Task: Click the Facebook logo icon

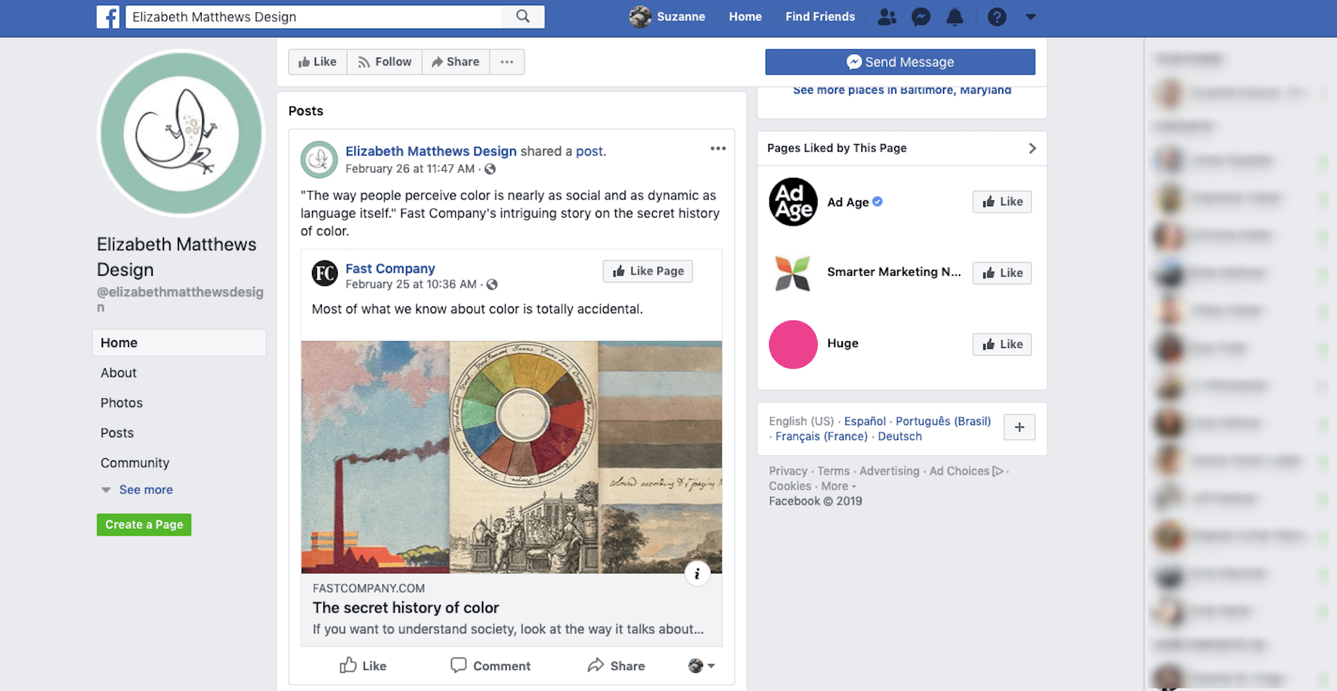Action: point(108,17)
